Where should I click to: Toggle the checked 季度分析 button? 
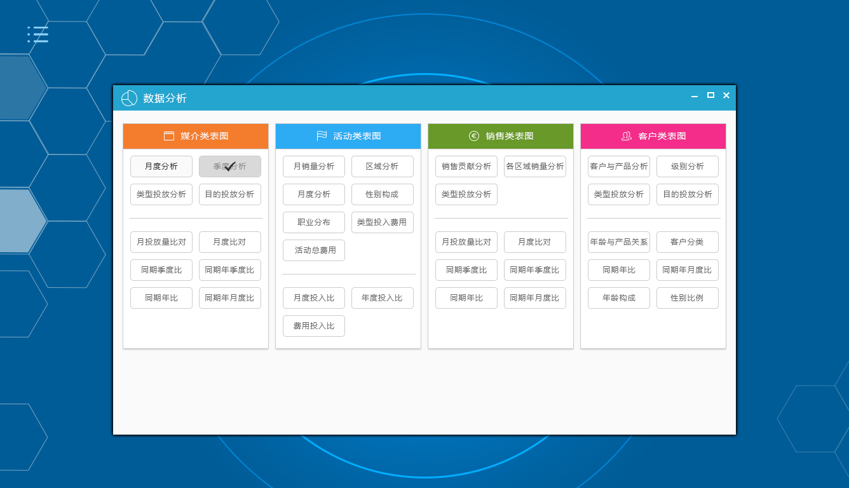coord(230,166)
